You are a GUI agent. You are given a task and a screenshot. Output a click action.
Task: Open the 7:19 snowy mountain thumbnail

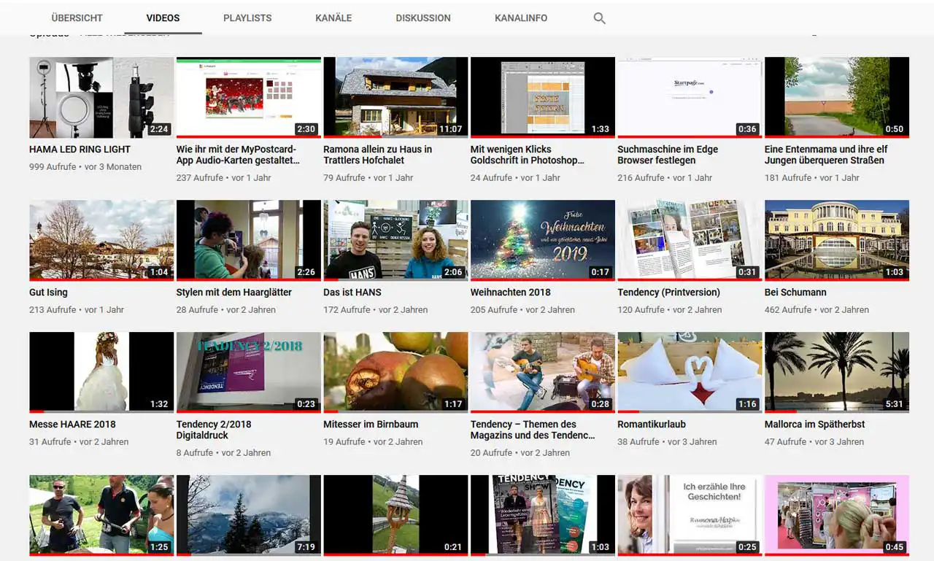click(x=249, y=516)
